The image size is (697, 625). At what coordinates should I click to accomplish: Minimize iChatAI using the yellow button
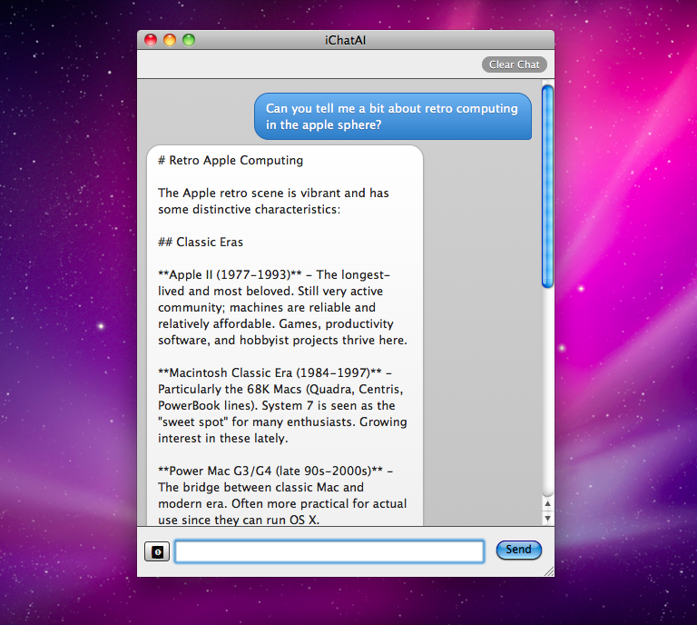coord(170,40)
